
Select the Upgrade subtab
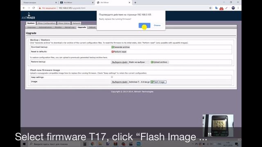(82, 27)
